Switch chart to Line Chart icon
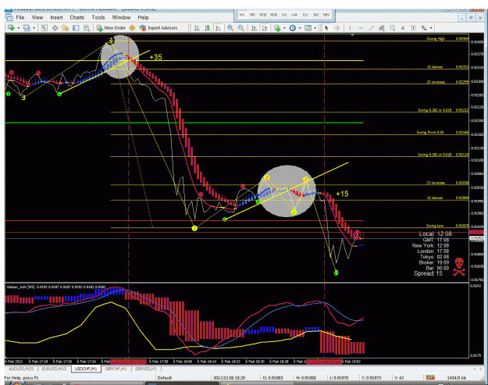488x385 pixels. (x=218, y=28)
